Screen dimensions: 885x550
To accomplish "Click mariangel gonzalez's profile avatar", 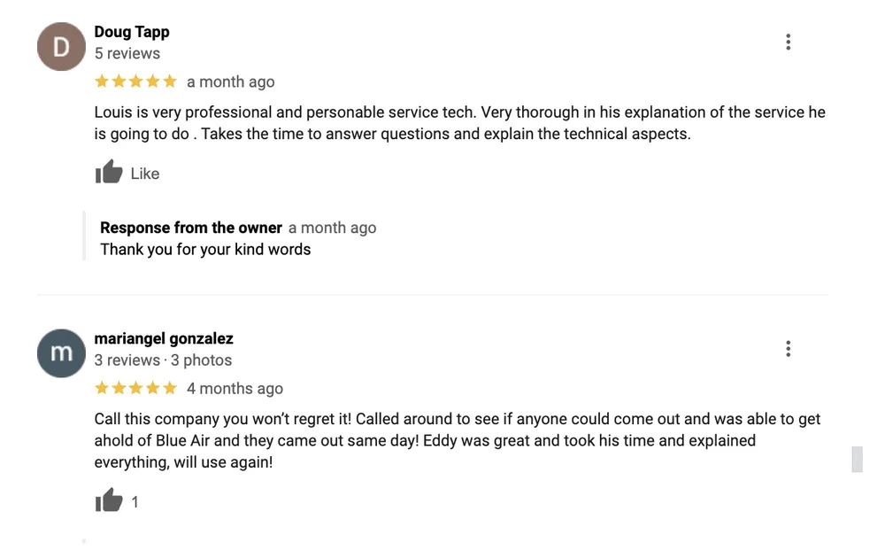I will point(61,352).
